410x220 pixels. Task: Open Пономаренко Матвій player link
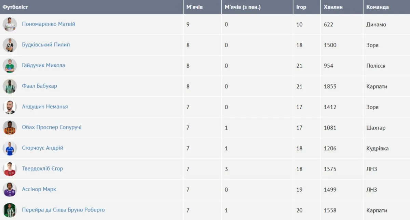point(49,24)
